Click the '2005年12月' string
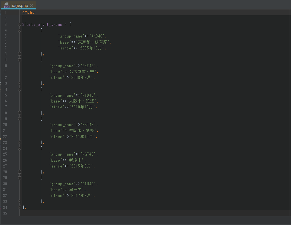 click(91, 48)
